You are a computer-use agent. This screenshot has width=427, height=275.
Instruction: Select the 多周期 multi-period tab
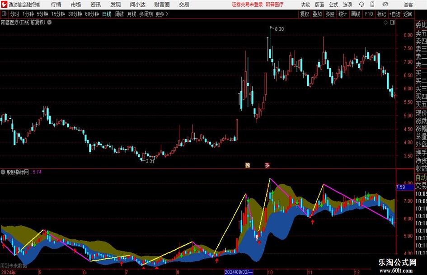[x=146, y=14]
